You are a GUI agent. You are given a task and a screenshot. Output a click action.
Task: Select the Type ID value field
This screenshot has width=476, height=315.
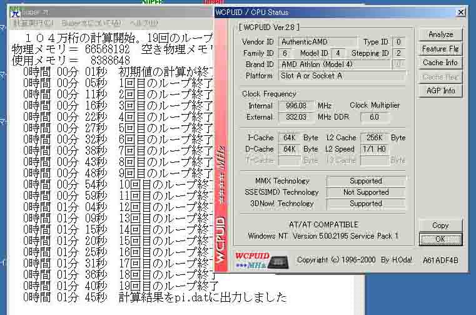[x=398, y=42]
